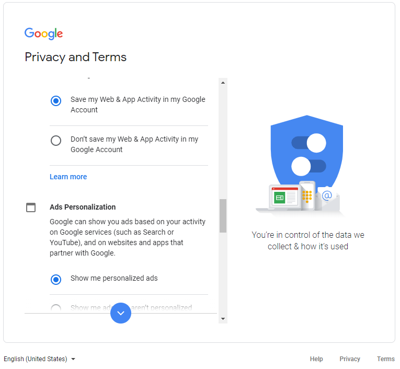Viewport: 400px width, 369px height.
Task: Click the scrollbar up arrow
Action: tap(223, 83)
